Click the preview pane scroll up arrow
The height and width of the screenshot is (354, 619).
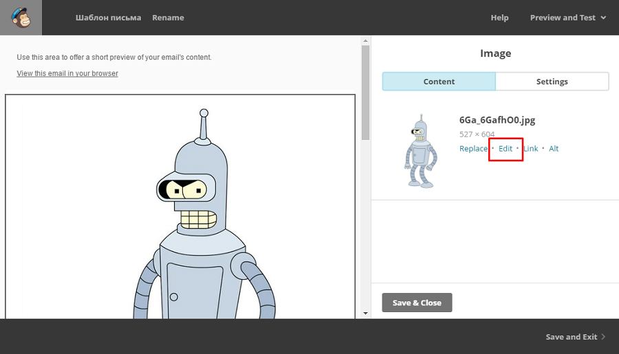tap(366, 40)
